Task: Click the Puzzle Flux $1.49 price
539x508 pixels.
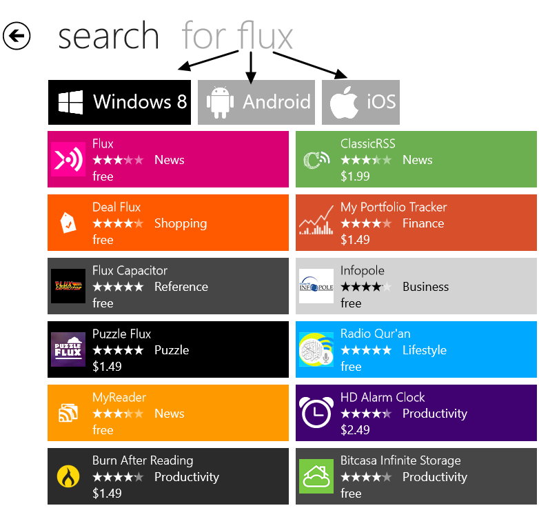Action: tap(107, 367)
